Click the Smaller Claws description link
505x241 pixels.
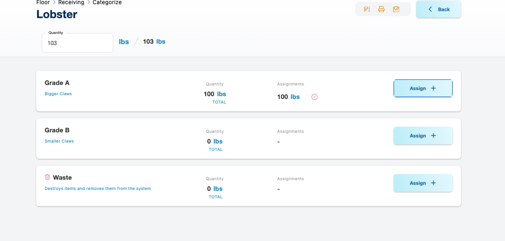click(59, 141)
